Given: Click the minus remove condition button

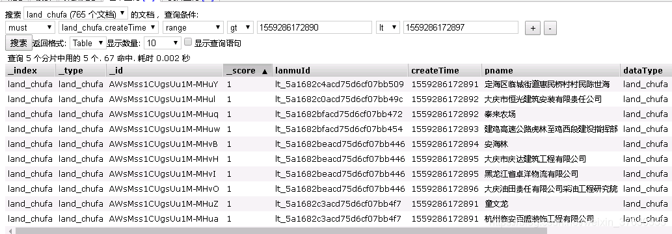Looking at the screenshot, I should point(550,28).
